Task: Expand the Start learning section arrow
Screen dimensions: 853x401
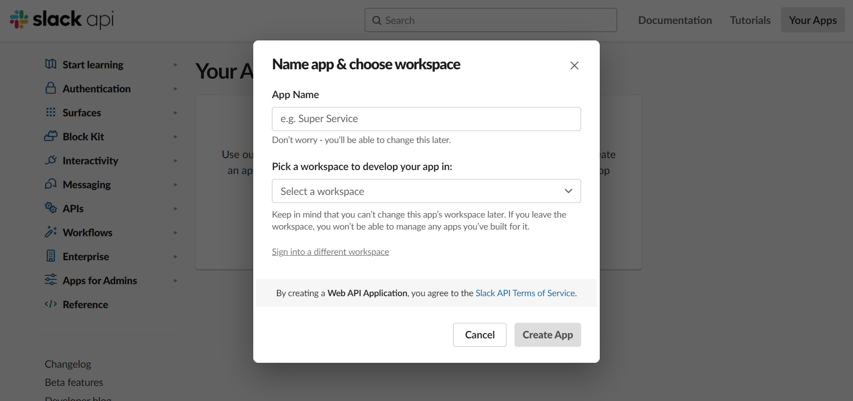Action: [x=175, y=65]
